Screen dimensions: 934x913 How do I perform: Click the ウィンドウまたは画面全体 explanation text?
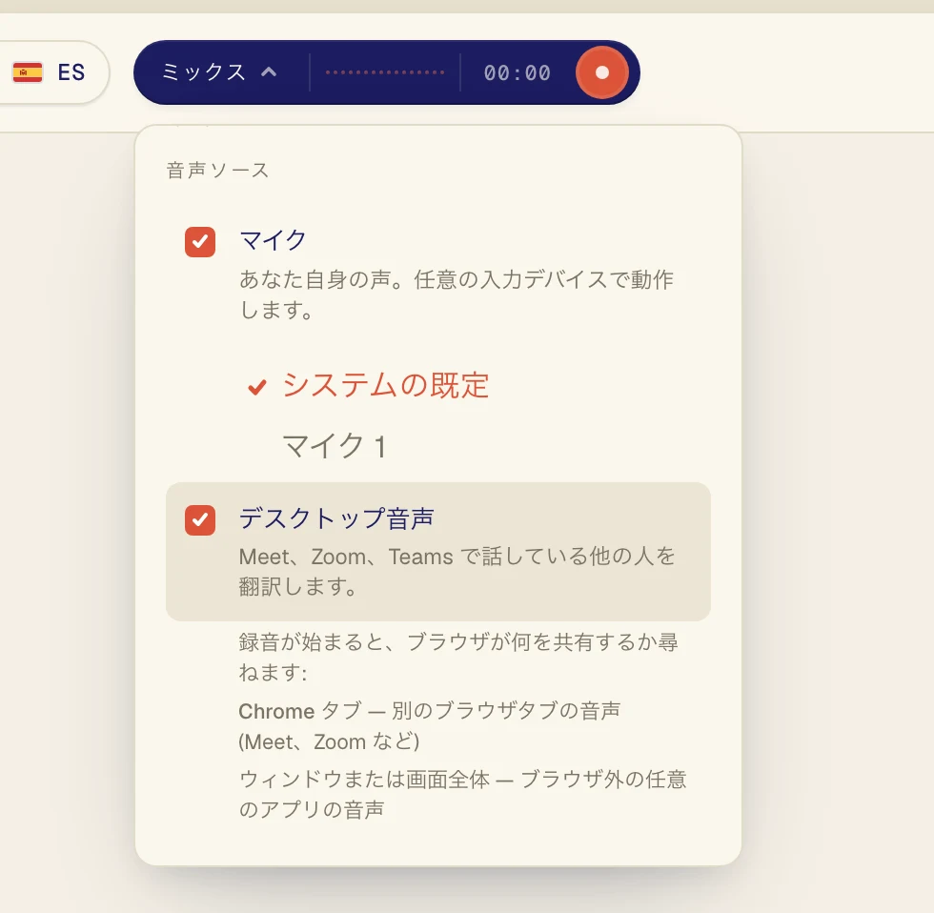pyautogui.click(x=463, y=794)
